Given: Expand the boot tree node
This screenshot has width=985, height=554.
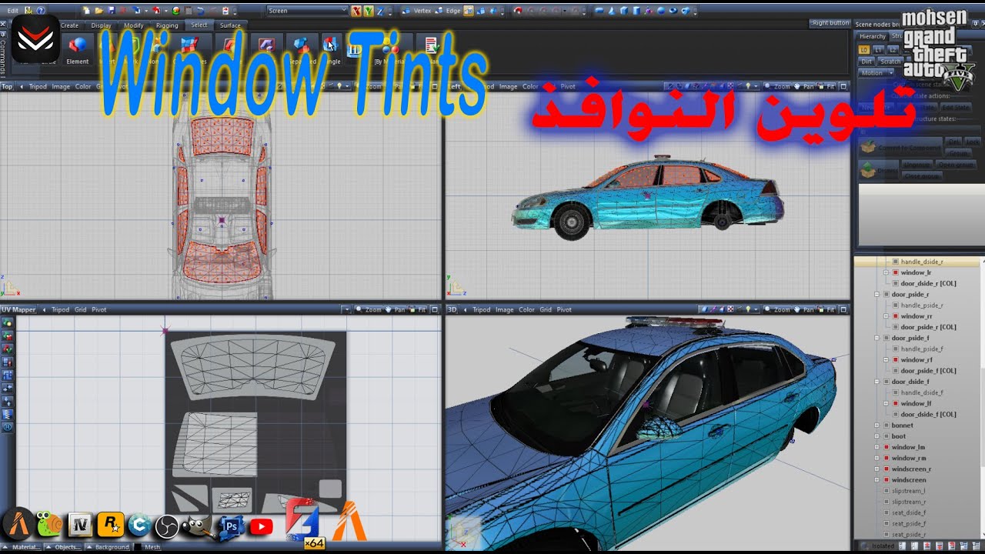Looking at the screenshot, I should (x=876, y=436).
